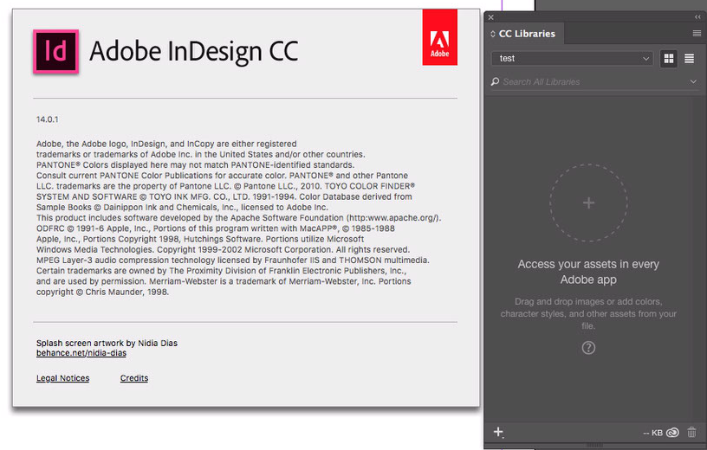The width and height of the screenshot is (707, 450).
Task: Click the InDesign Id logo icon
Action: click(x=56, y=51)
